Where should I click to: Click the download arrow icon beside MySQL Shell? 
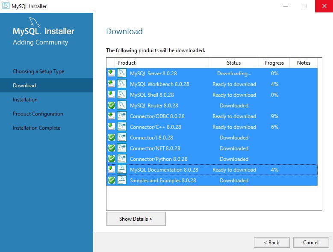[x=111, y=95]
